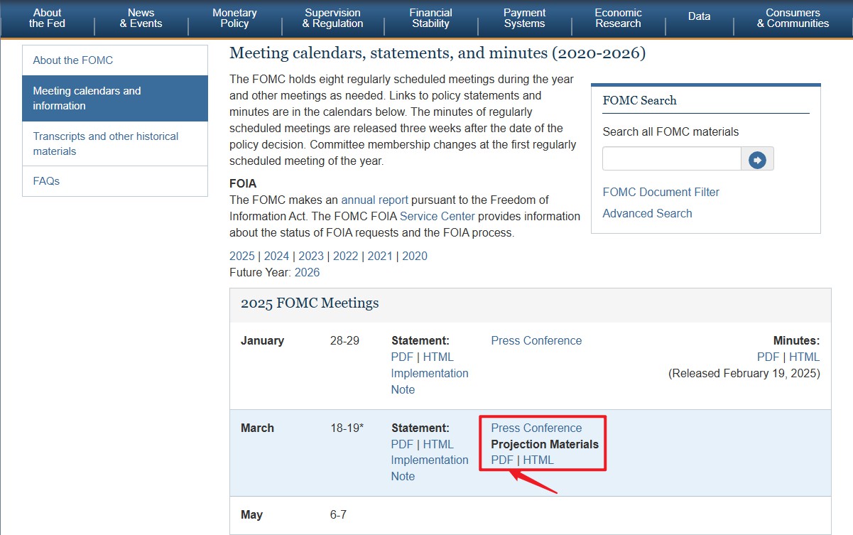Open March Statement Implementation Note

[429, 468]
